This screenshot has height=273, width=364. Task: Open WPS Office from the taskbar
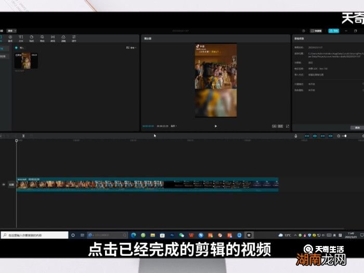191,235
